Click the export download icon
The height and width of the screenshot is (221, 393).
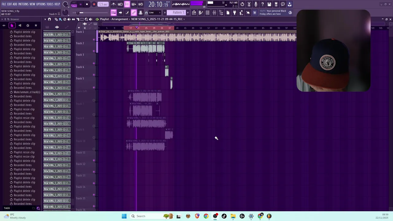coord(290,4)
